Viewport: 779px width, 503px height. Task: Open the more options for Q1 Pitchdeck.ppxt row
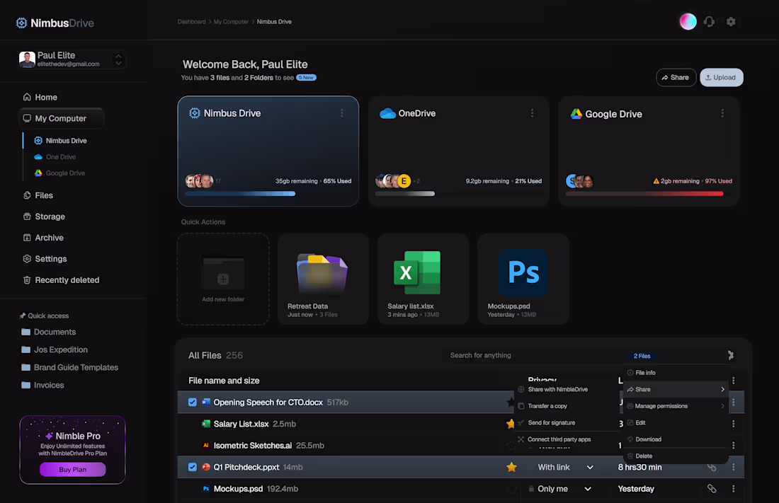coord(733,467)
